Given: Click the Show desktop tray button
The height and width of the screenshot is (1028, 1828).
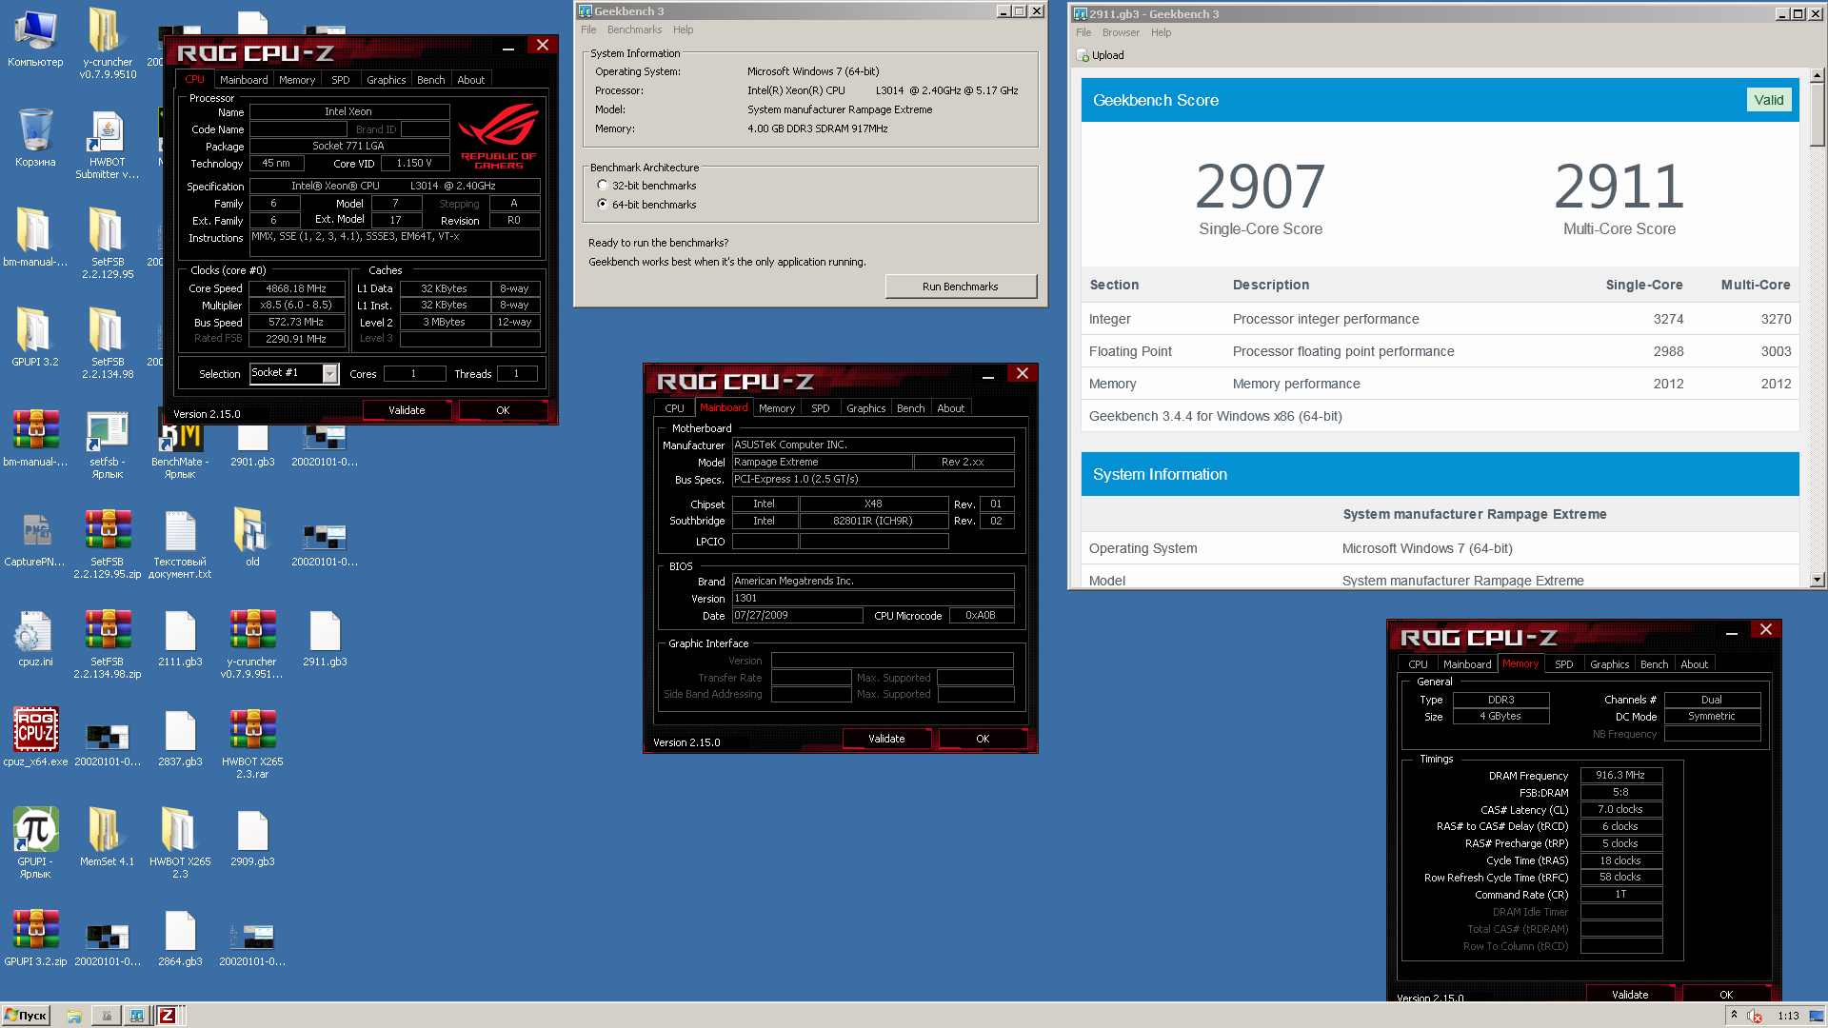Looking at the screenshot, I should click(1817, 1016).
